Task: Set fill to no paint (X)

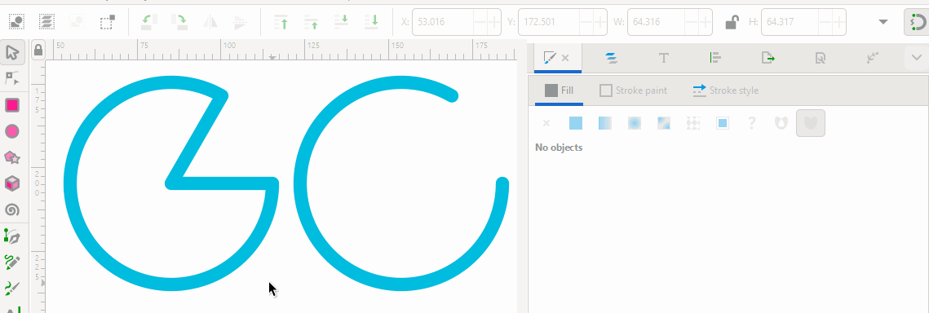Action: click(546, 123)
